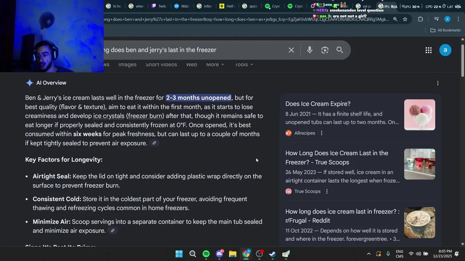Viewport: 465px width, 261px height.
Task: Open the r/Frugal Reddit result link
Action: point(342,216)
